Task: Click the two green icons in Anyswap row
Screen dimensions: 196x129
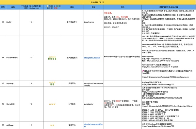Action: pos(52,84)
